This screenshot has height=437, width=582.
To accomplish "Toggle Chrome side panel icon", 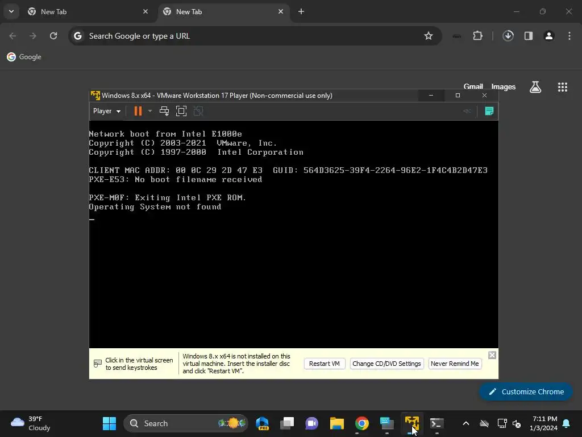I will pos(529,36).
